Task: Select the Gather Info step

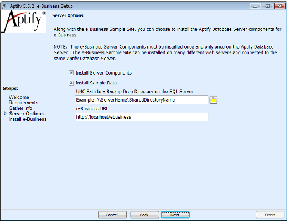Action: point(20,108)
